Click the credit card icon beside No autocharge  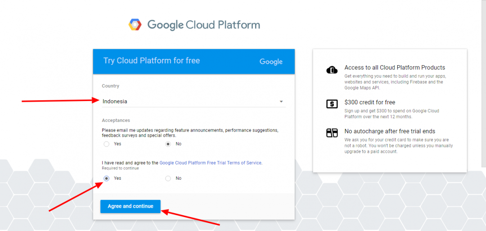pos(332,133)
